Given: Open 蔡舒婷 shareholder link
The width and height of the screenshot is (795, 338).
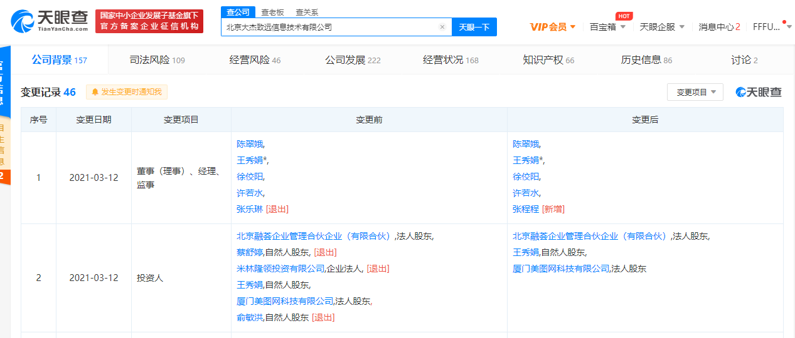Looking at the screenshot, I should click(x=250, y=252).
